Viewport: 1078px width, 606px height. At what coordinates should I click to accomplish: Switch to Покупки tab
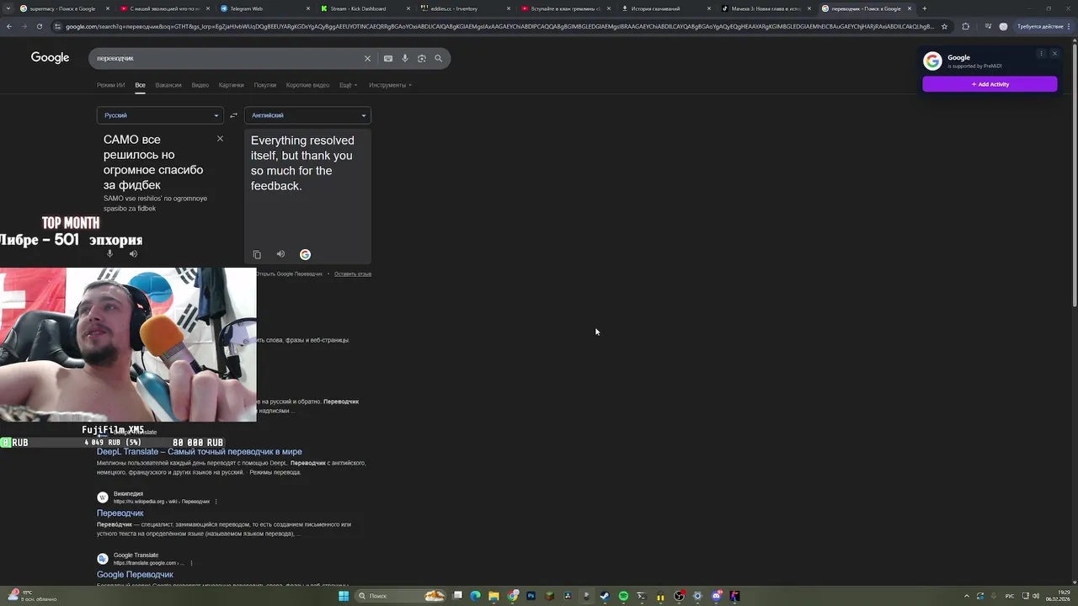pos(265,85)
